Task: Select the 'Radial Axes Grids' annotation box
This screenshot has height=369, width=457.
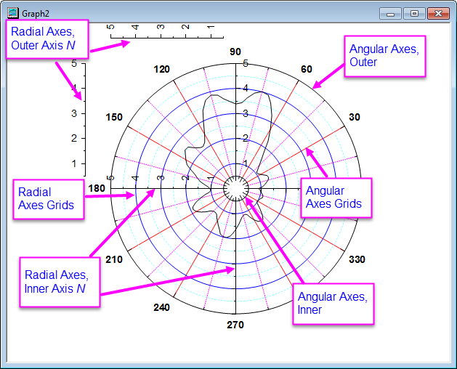Action: (x=47, y=198)
